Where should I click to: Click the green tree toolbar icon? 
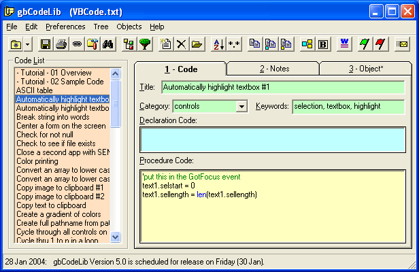click(145, 44)
